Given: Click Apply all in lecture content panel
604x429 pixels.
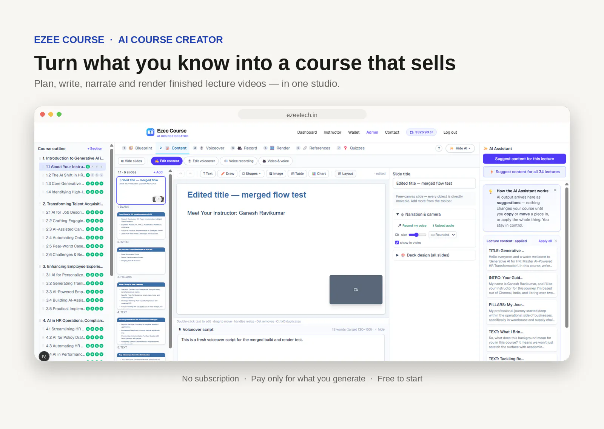Looking at the screenshot, I should [545, 241].
